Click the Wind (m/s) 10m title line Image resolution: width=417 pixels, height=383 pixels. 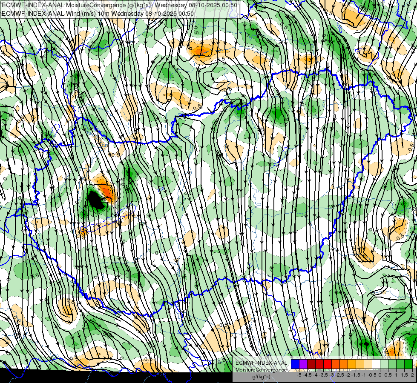click(x=98, y=13)
